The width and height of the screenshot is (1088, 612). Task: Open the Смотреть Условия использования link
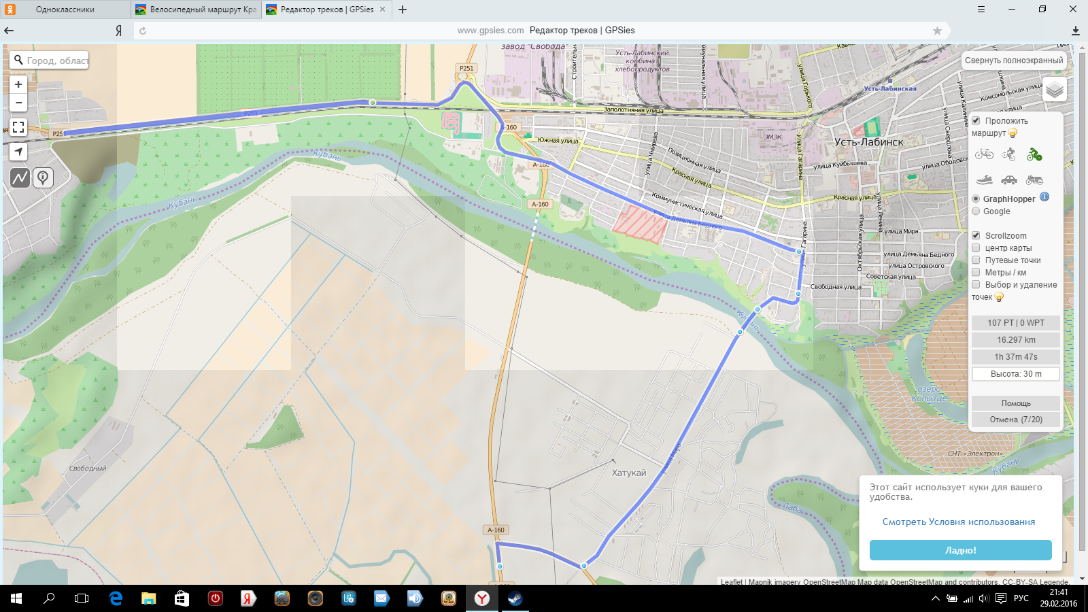coord(958,522)
